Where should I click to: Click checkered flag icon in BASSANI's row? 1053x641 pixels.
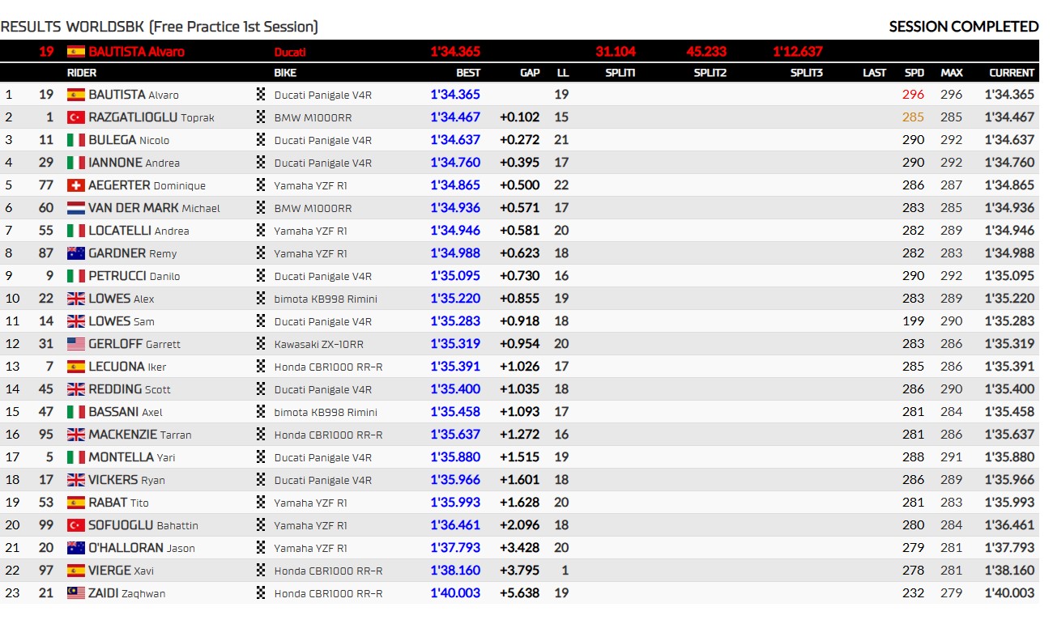[261, 412]
